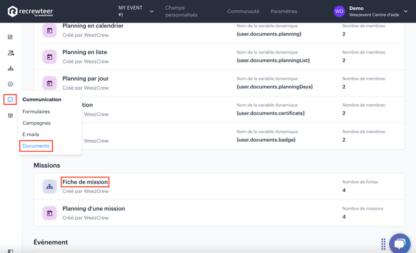Click the Recrewteer logo
The height and width of the screenshot is (253, 416).
tap(30, 11)
